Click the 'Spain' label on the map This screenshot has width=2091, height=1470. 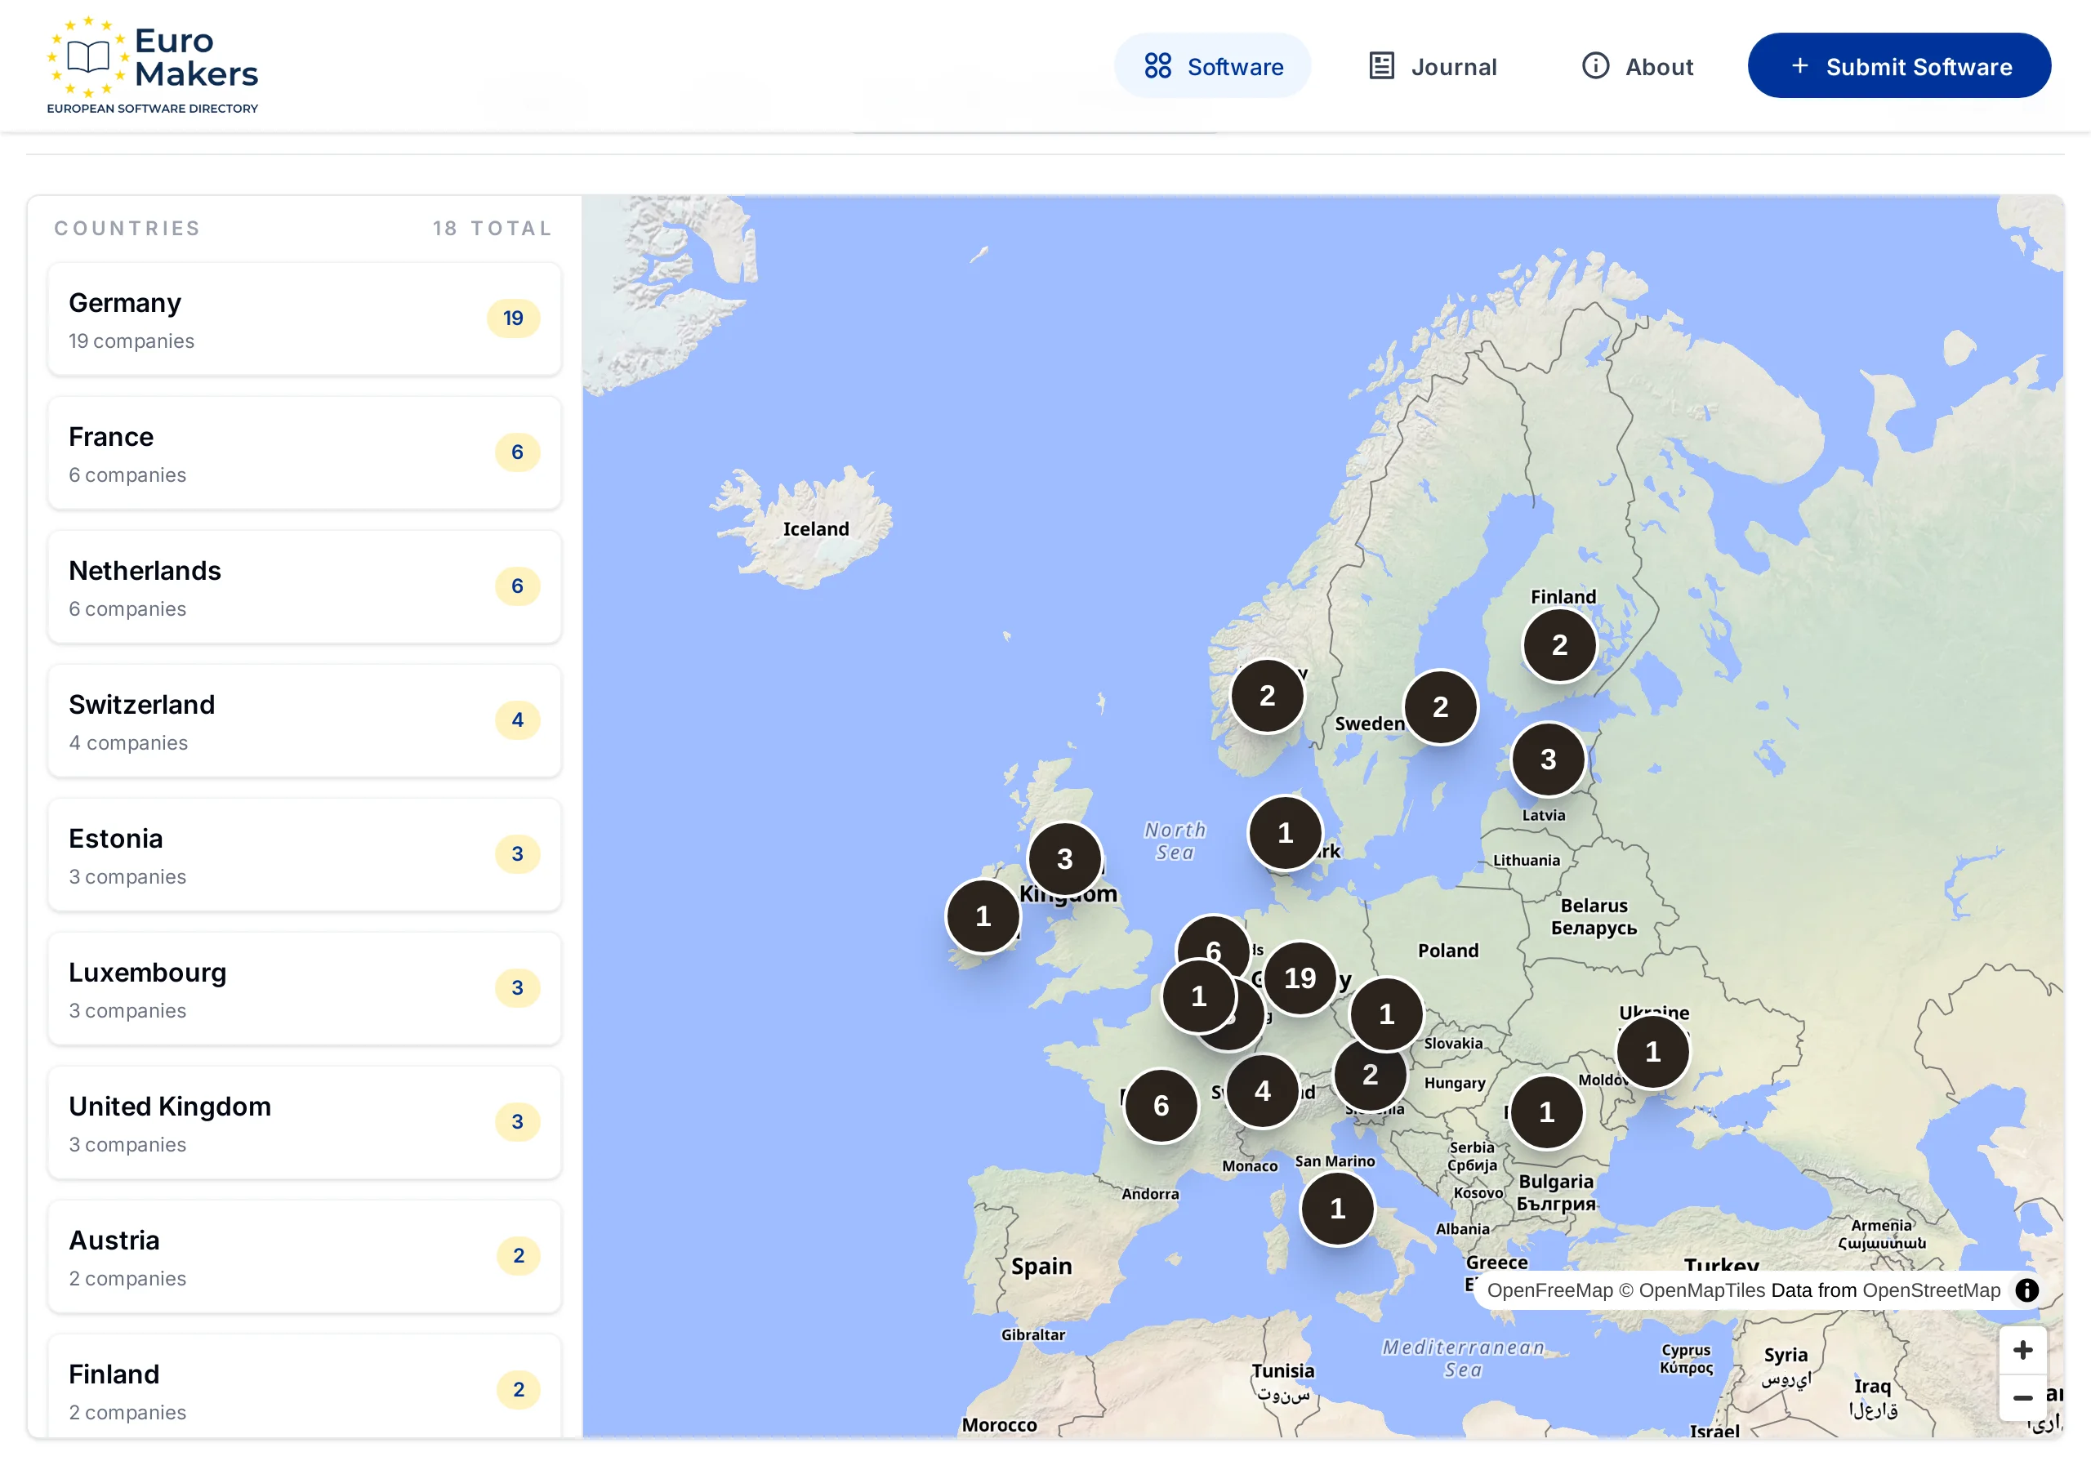coord(1041,1266)
